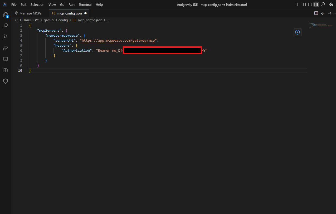Open the Extensions view
Screen dimensions: 336x214
click(6, 70)
